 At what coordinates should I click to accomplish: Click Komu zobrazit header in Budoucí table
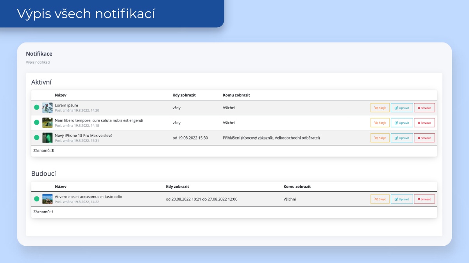(297, 187)
